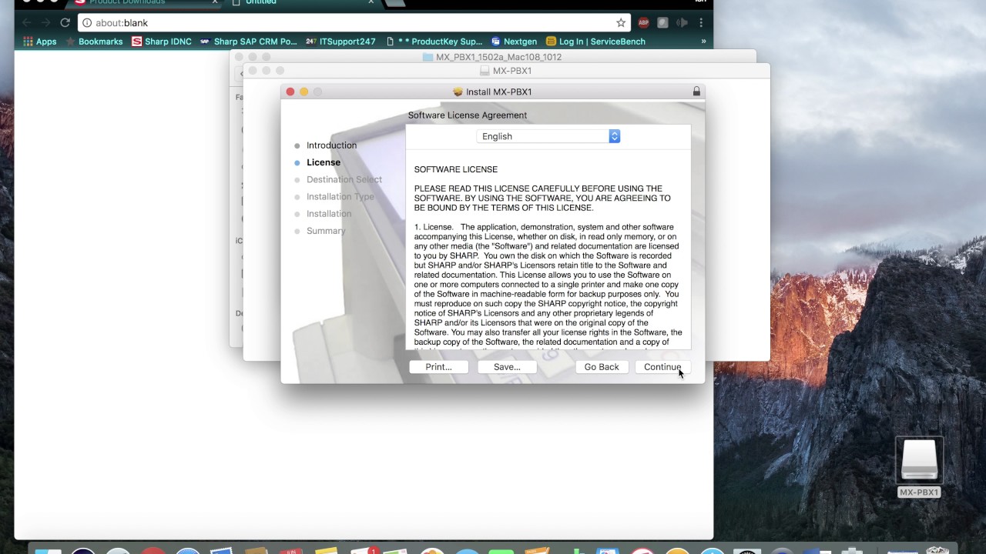The height and width of the screenshot is (554, 986).
Task: Reload the page in Chrome
Action: (x=65, y=23)
